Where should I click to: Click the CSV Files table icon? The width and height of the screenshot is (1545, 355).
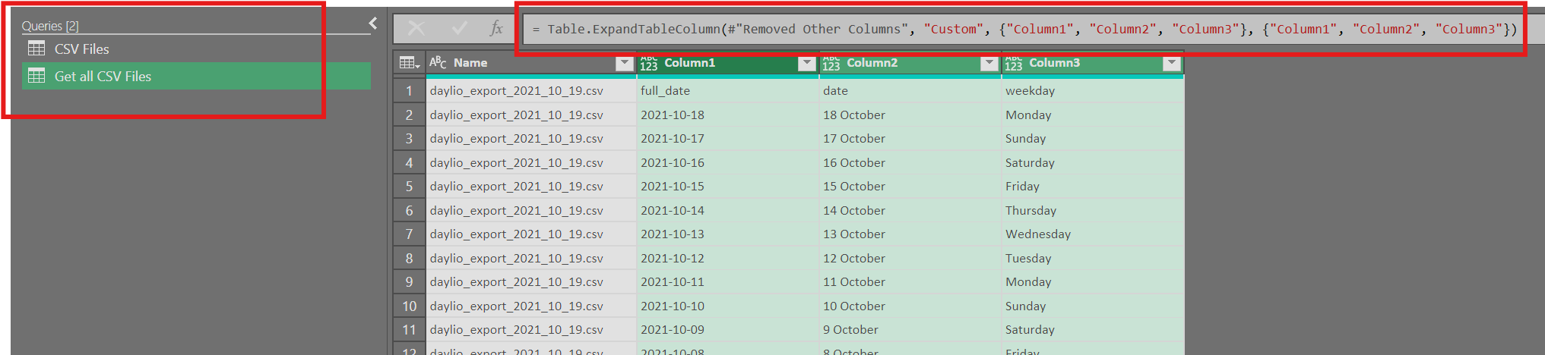click(x=36, y=49)
